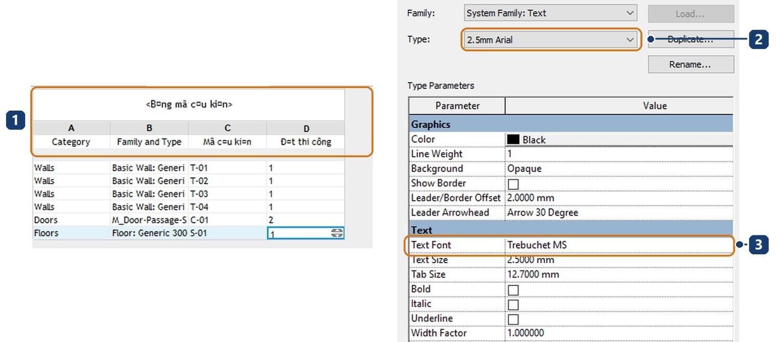Click the Load... button
The height and width of the screenshot is (342, 778).
pyautogui.click(x=691, y=14)
